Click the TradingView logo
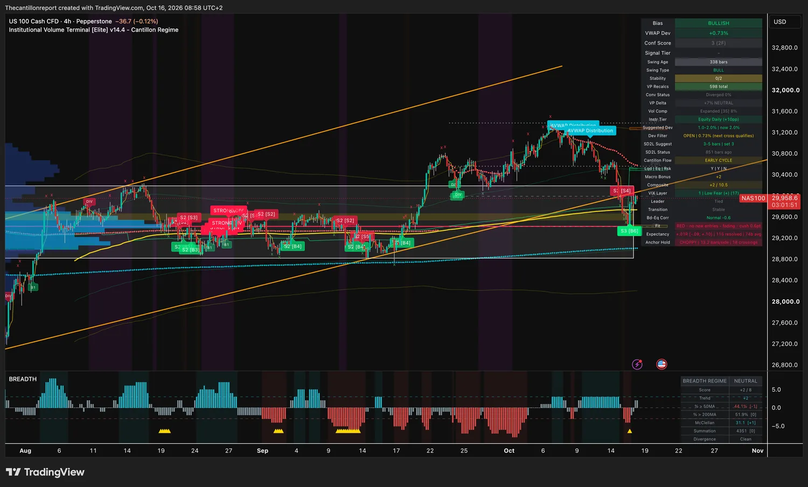808x487 pixels. (45, 472)
